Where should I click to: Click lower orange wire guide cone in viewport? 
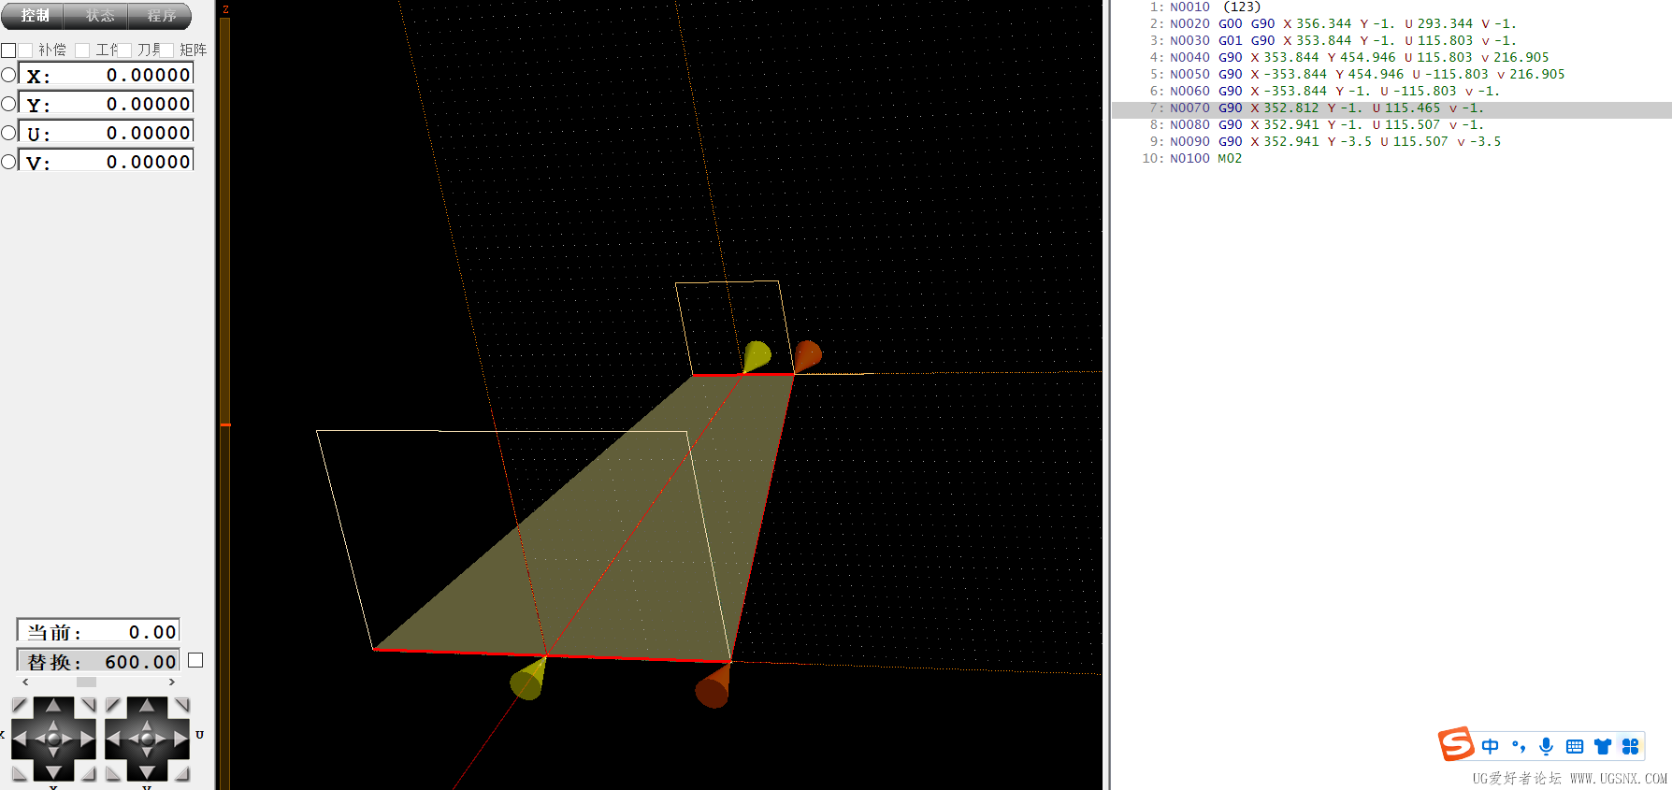click(713, 686)
